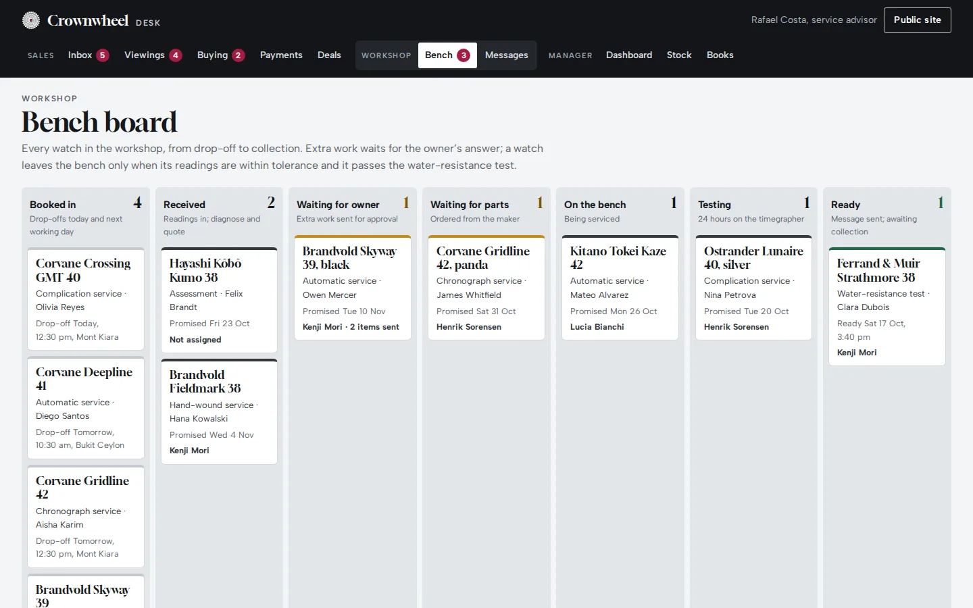
Task: Click the Waiting for owner heading
Action: point(338,205)
